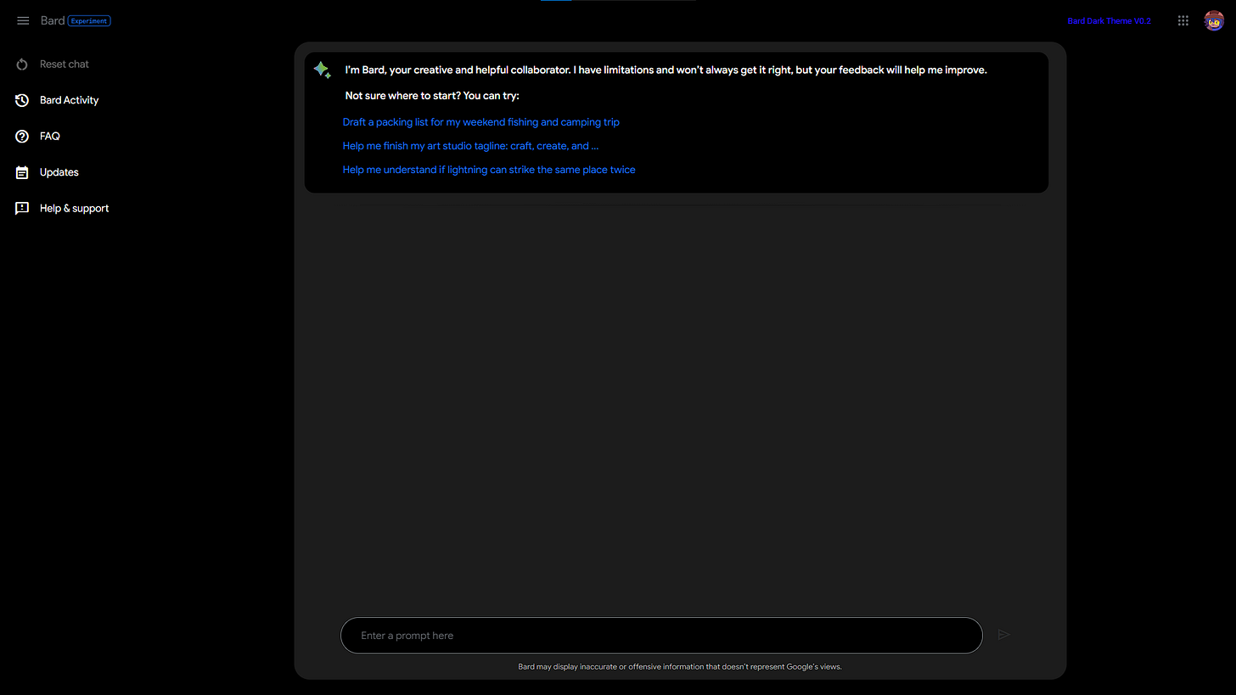Screen dimensions: 1236x695
Task: Click the Bard Activity history icon
Action: click(23, 100)
